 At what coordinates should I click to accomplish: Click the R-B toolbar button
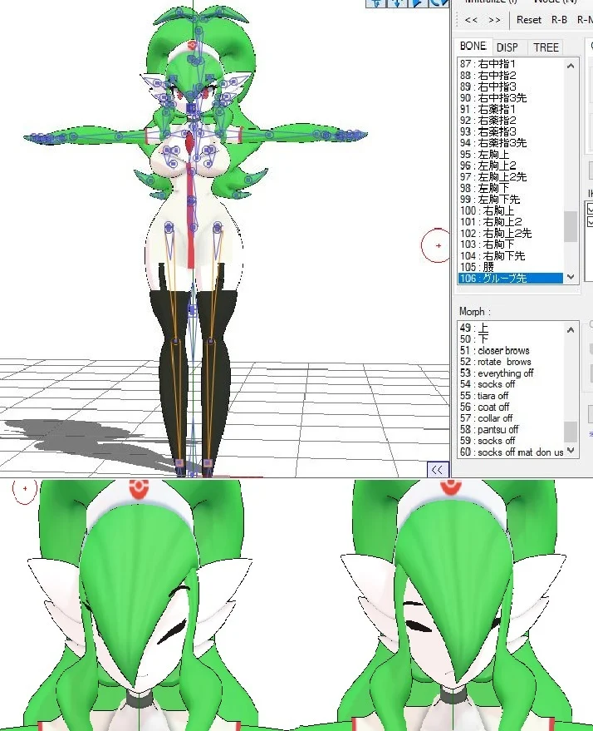pos(559,20)
